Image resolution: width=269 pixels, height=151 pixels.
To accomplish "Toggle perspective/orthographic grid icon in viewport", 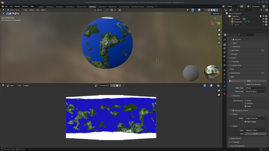I will click(x=219, y=43).
